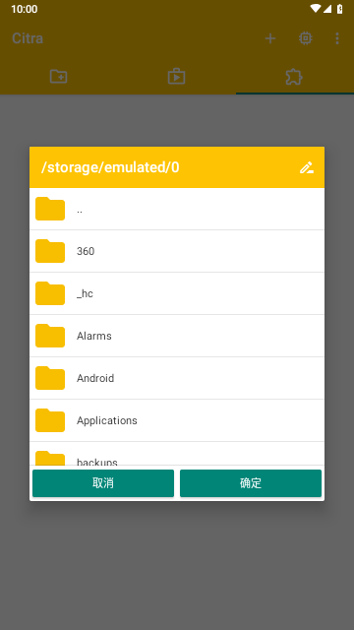Open the backups folder

(x=177, y=454)
